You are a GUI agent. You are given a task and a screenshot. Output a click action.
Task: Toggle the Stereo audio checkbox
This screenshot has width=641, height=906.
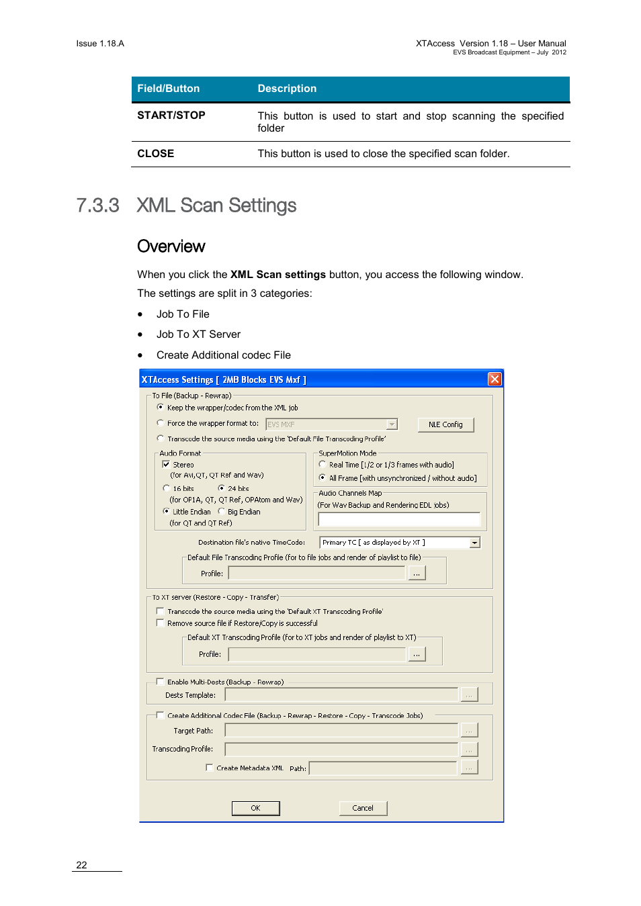(x=166, y=464)
